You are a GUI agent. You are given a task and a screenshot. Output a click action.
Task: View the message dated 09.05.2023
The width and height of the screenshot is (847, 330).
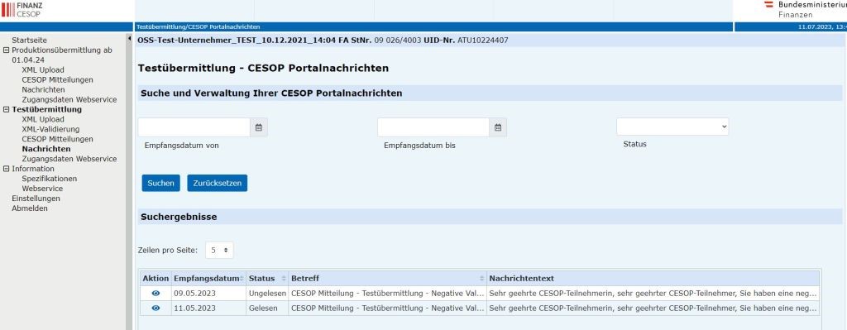click(x=156, y=294)
